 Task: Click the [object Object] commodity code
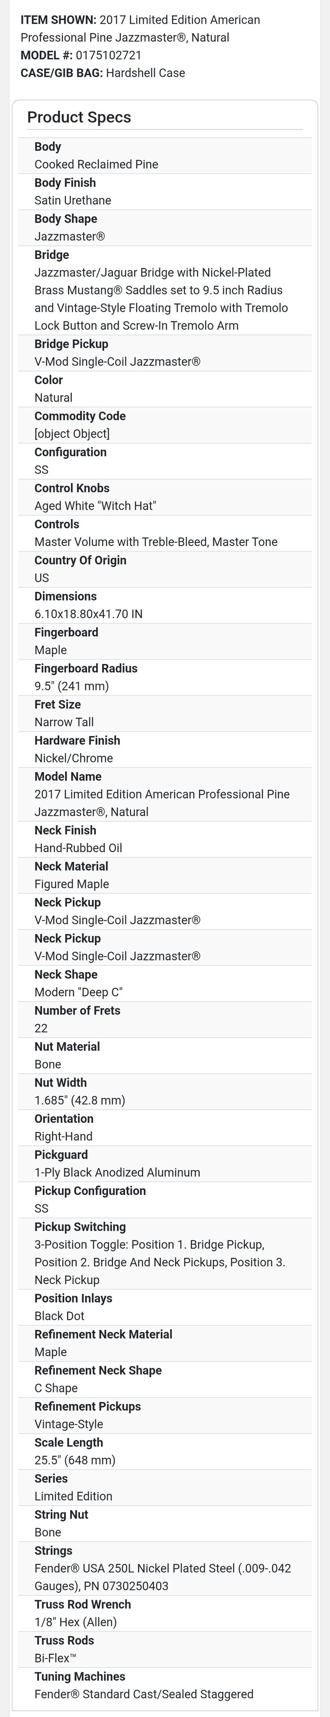coord(72,433)
